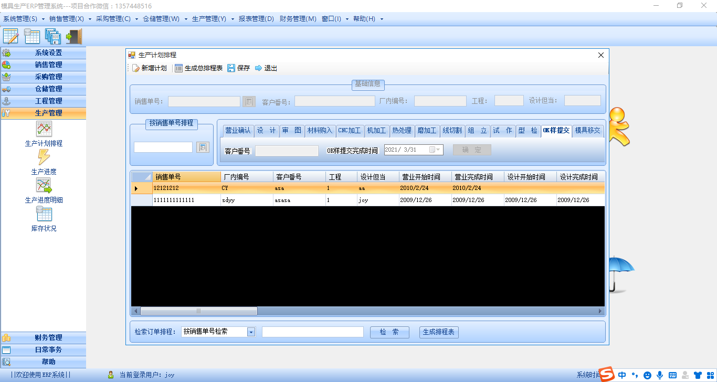Click the 退出 arrow toolbar button
The width and height of the screenshot is (717, 382).
(x=266, y=68)
